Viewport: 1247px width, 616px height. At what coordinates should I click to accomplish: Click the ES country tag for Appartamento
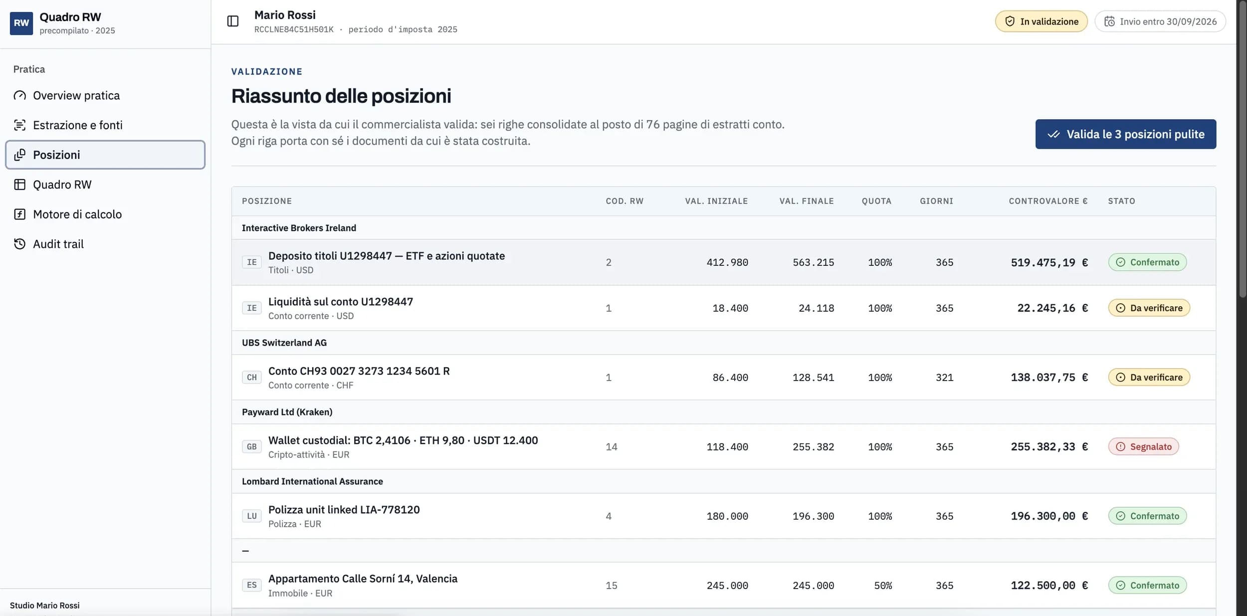(x=252, y=585)
